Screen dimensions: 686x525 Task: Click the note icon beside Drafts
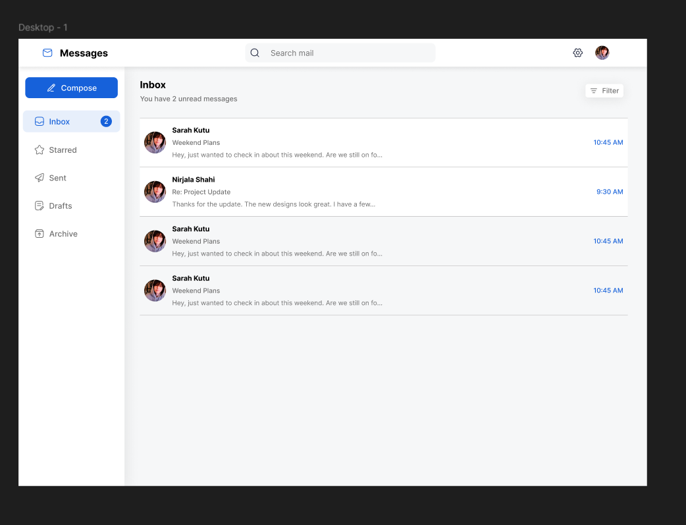[x=40, y=206]
